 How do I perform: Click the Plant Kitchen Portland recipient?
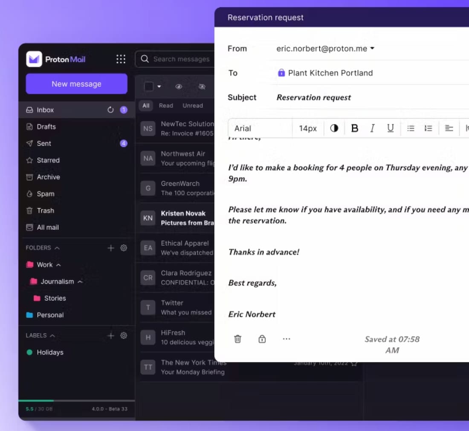[x=325, y=73]
